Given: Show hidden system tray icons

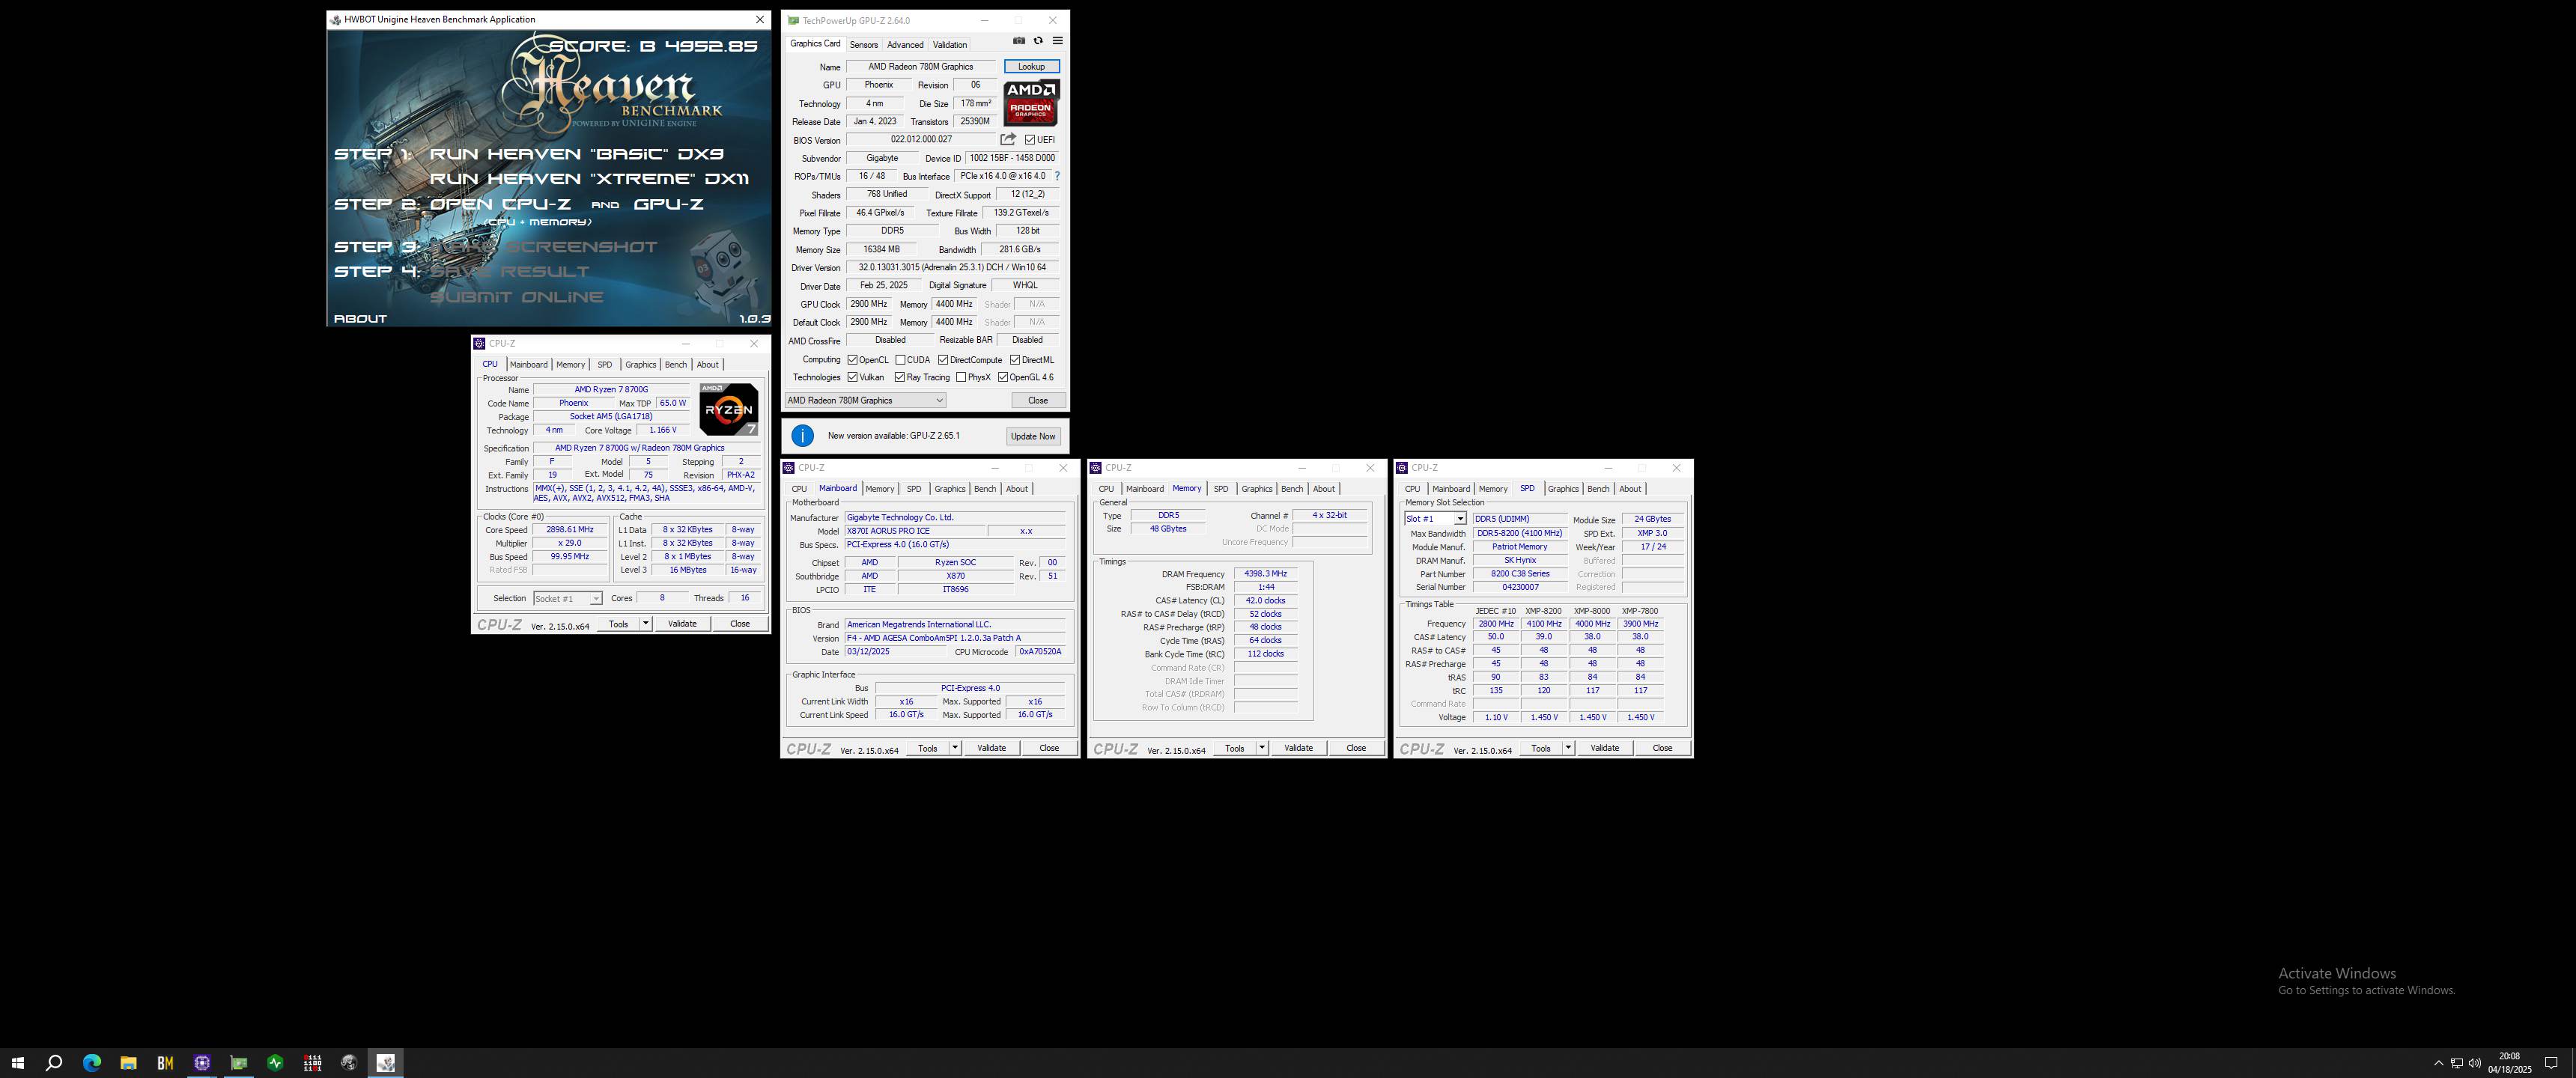Looking at the screenshot, I should click(x=2438, y=1063).
